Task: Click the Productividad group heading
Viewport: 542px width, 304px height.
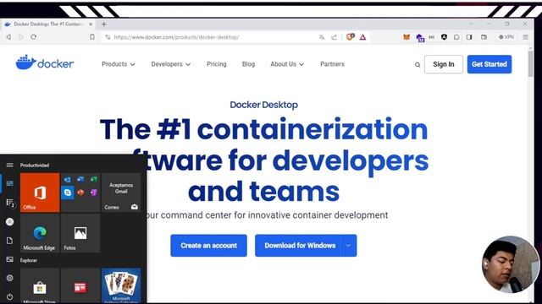Action: (35, 166)
